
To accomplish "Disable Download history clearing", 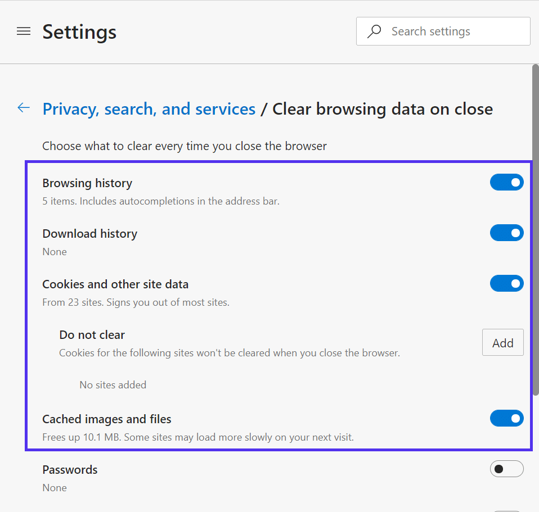I will (506, 233).
